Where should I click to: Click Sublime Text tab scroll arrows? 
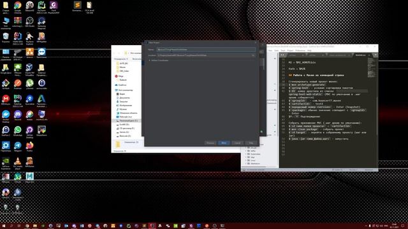pyautogui.click(x=282, y=55)
